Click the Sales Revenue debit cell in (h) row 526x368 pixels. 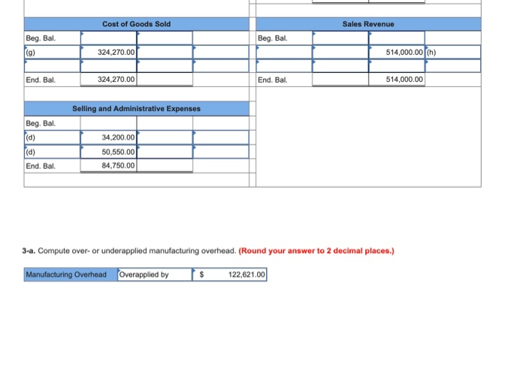(x=340, y=53)
